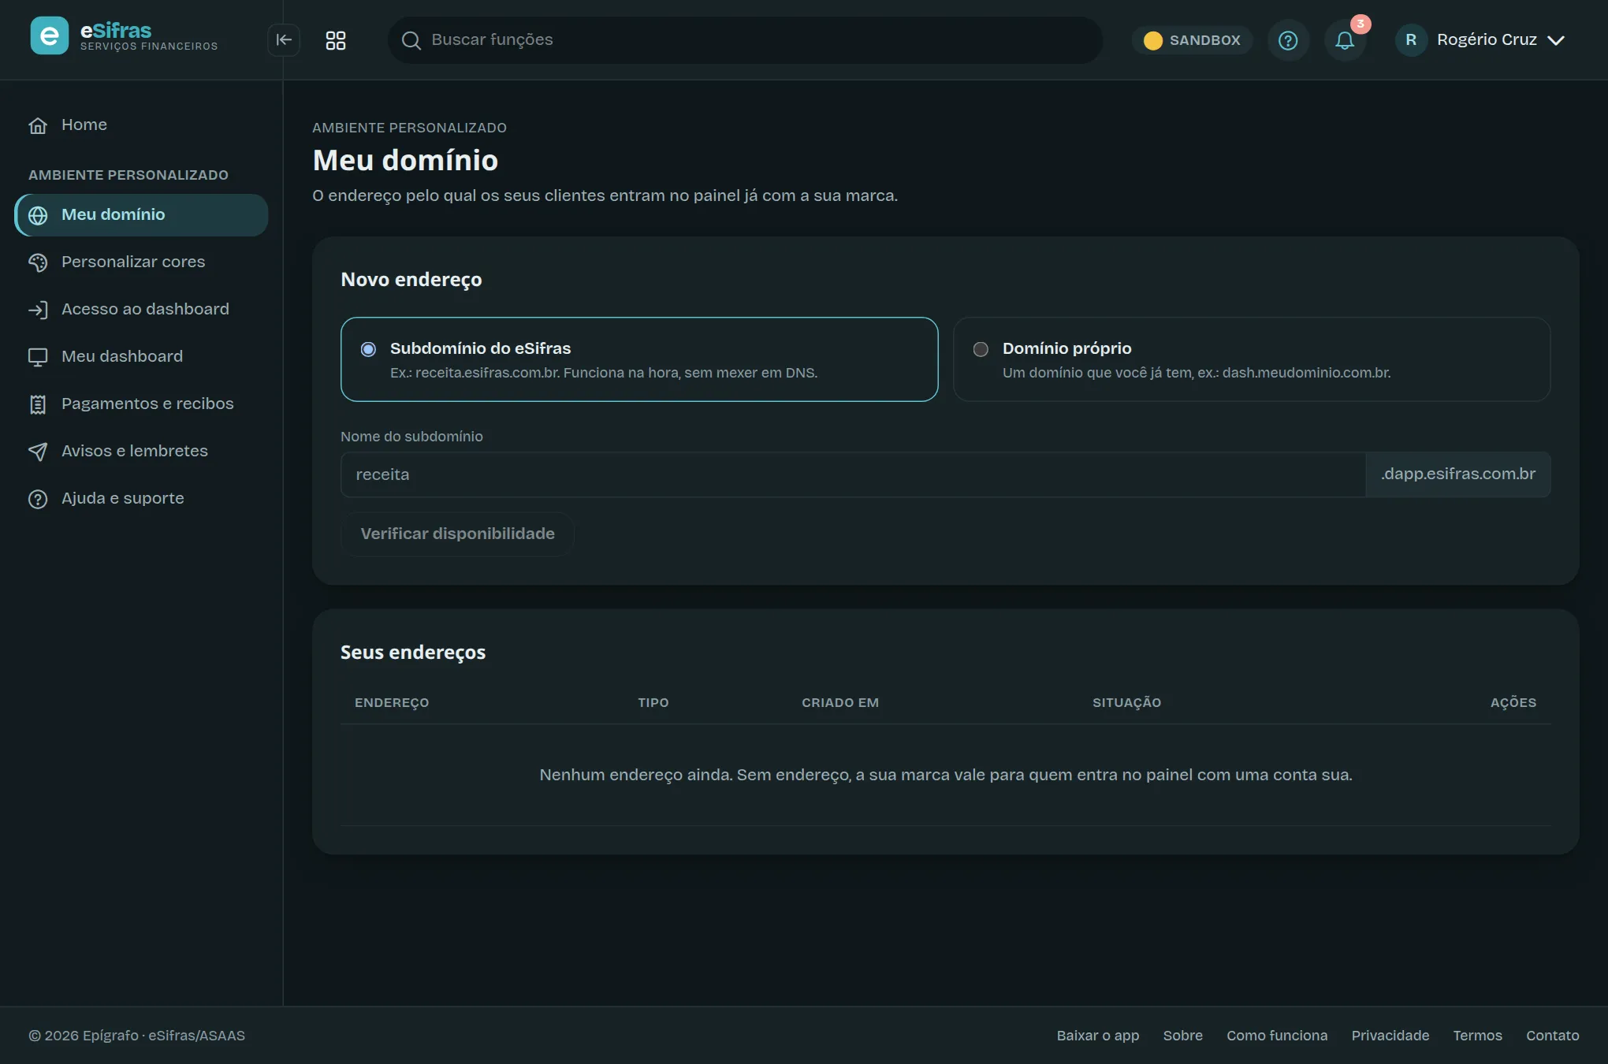Click the login arrow icon for Acesso ao dashboard
The width and height of the screenshot is (1608, 1064).
click(x=38, y=310)
